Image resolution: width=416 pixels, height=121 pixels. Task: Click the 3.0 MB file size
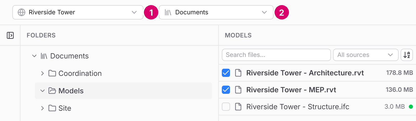(395, 107)
